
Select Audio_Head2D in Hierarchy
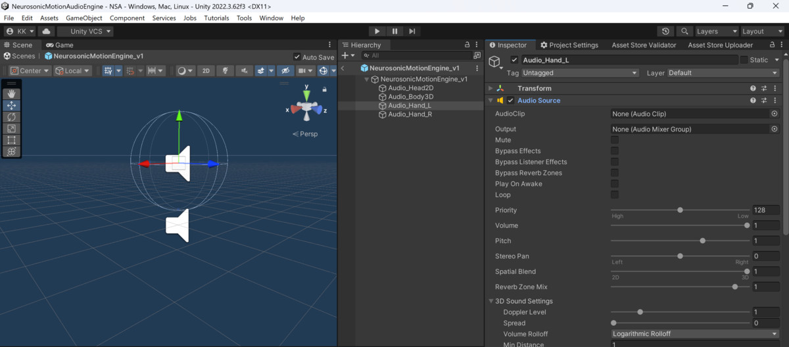[411, 87]
